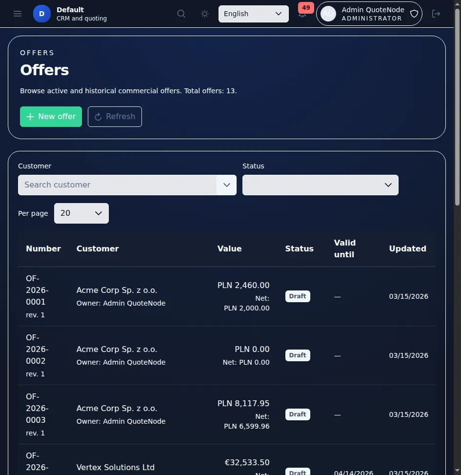Click the blue Default workspace avatar

pyautogui.click(x=41, y=14)
